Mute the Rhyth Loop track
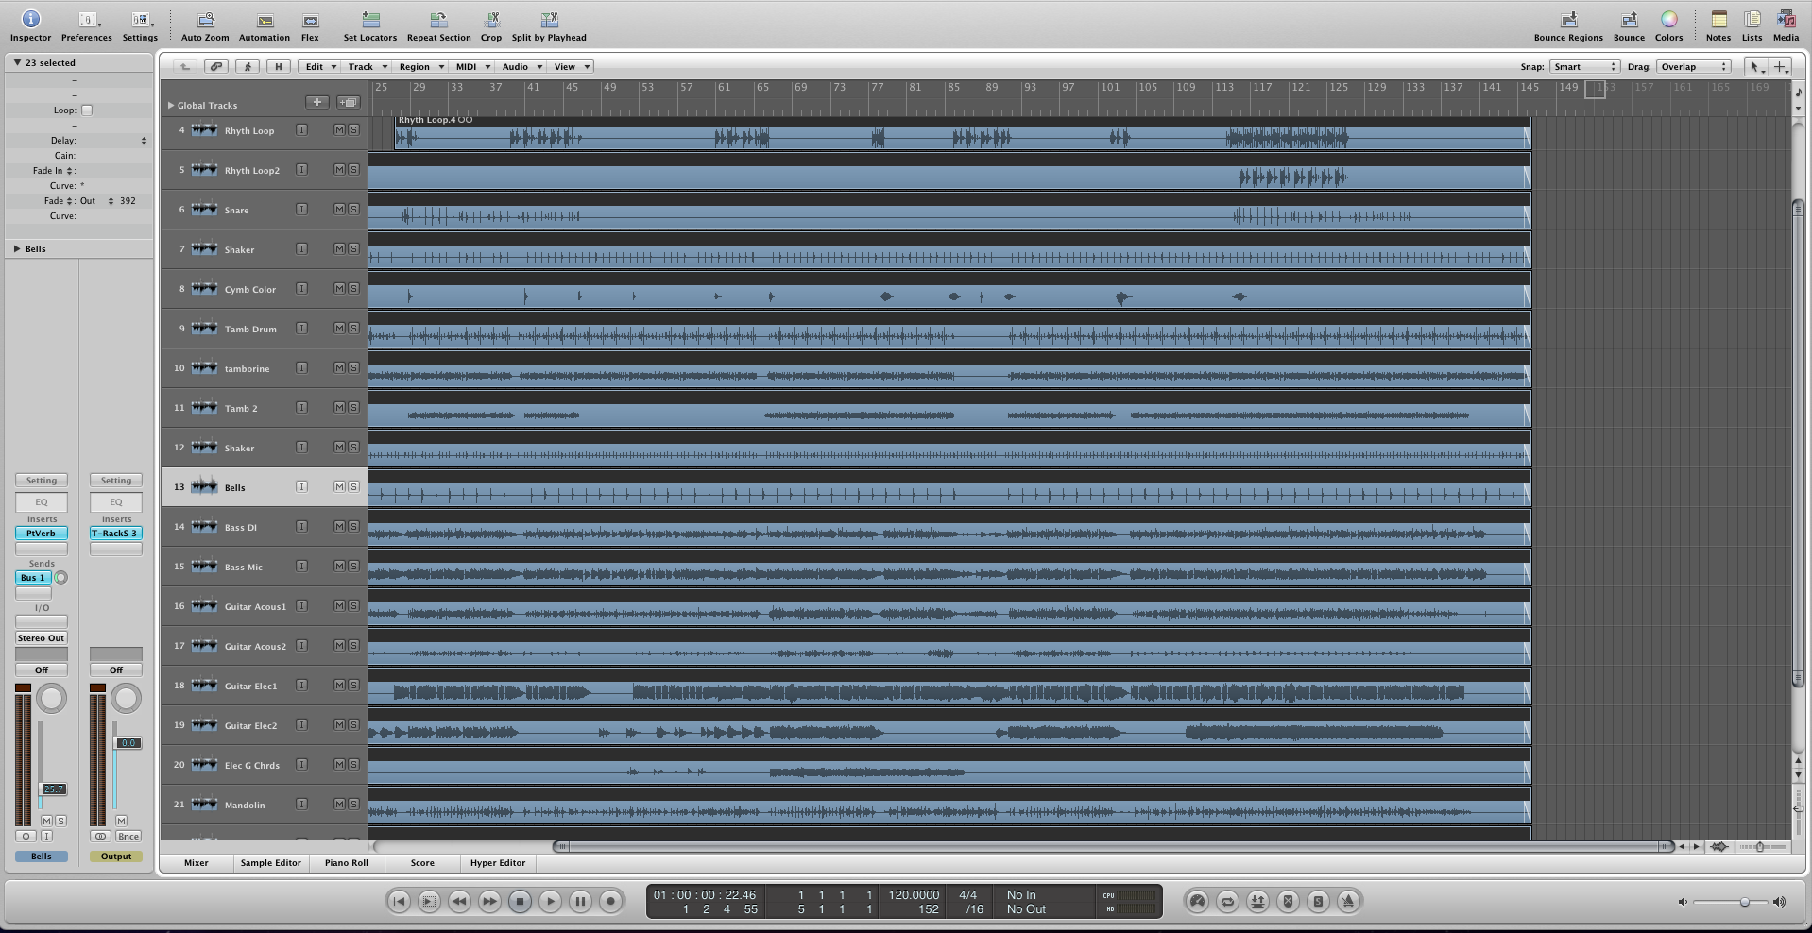The image size is (1812, 933). (339, 130)
